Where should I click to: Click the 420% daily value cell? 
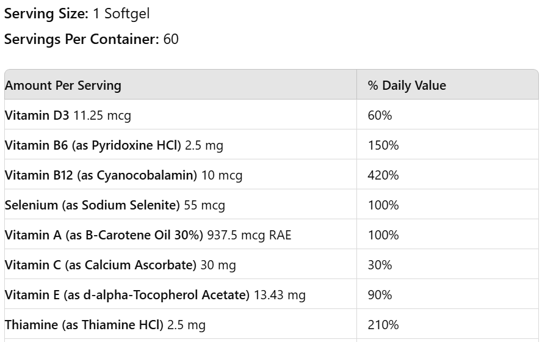(383, 175)
